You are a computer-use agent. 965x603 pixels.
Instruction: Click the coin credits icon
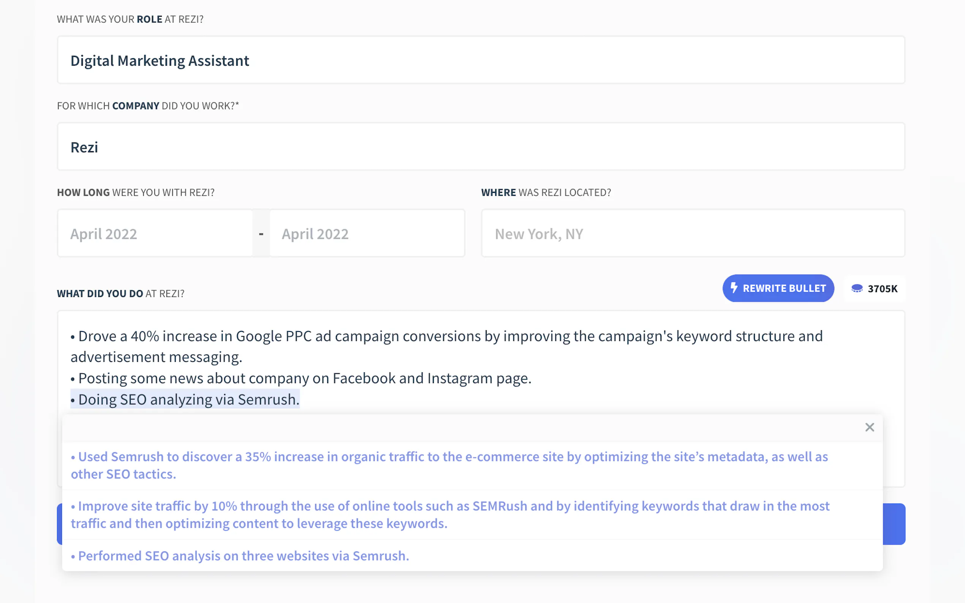856,288
